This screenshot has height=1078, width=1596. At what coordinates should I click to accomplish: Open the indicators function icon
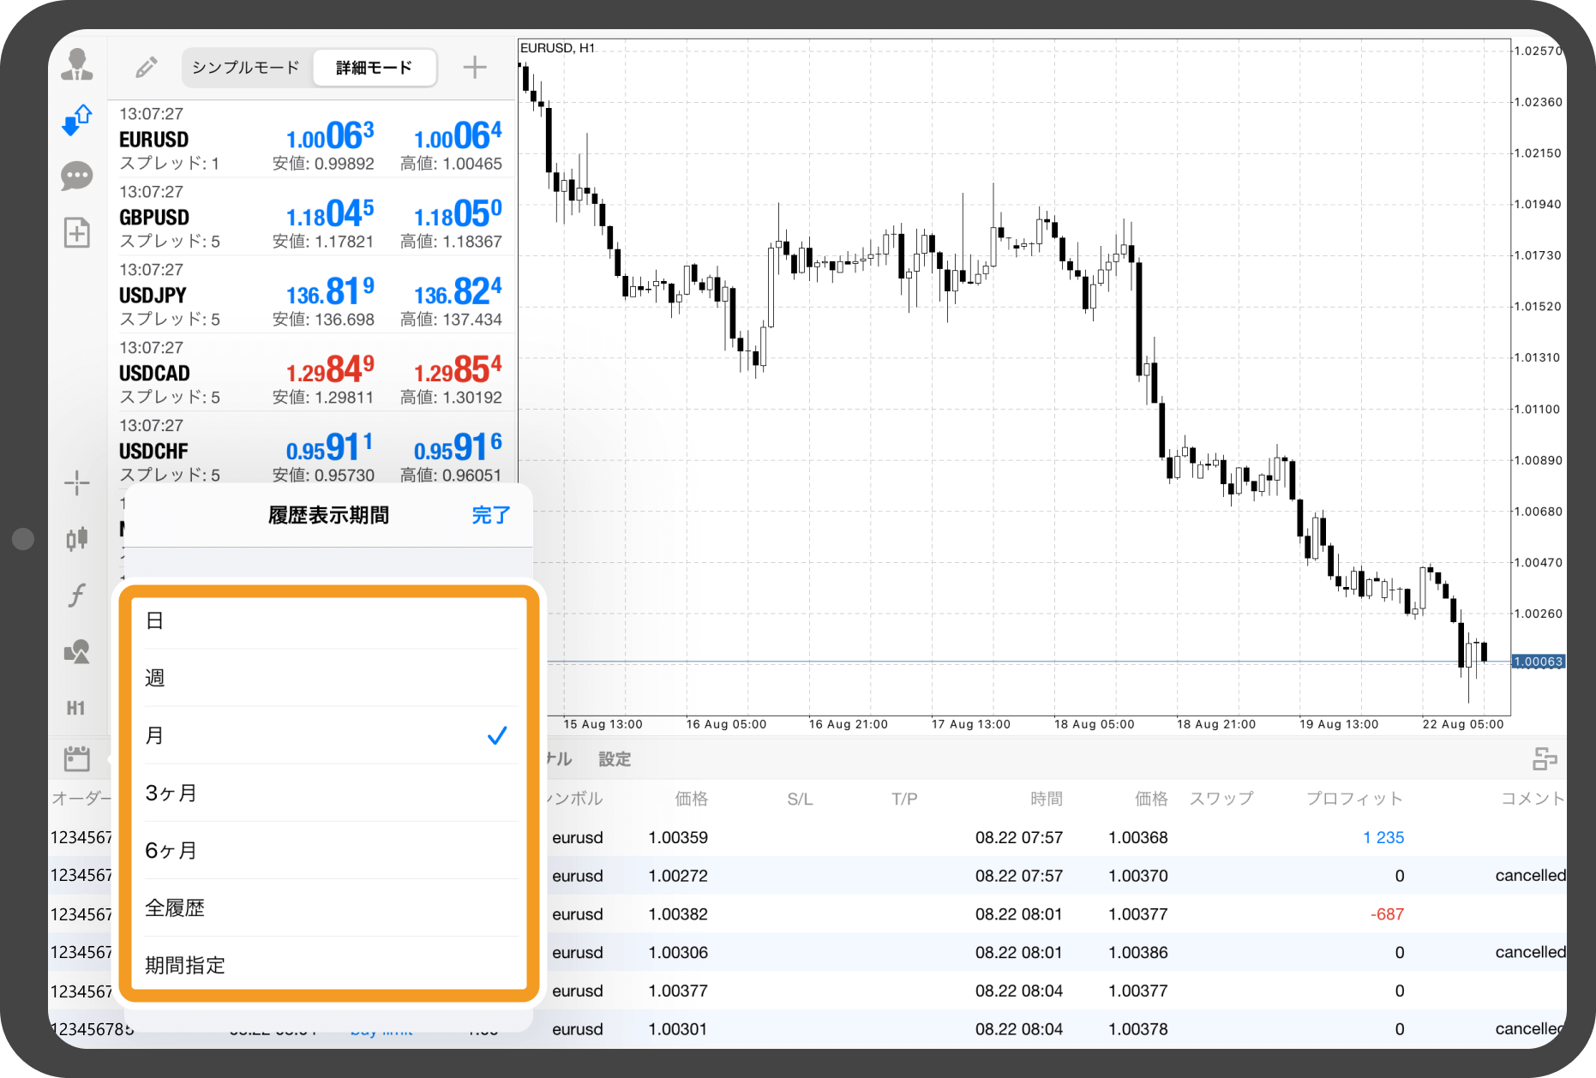point(77,595)
